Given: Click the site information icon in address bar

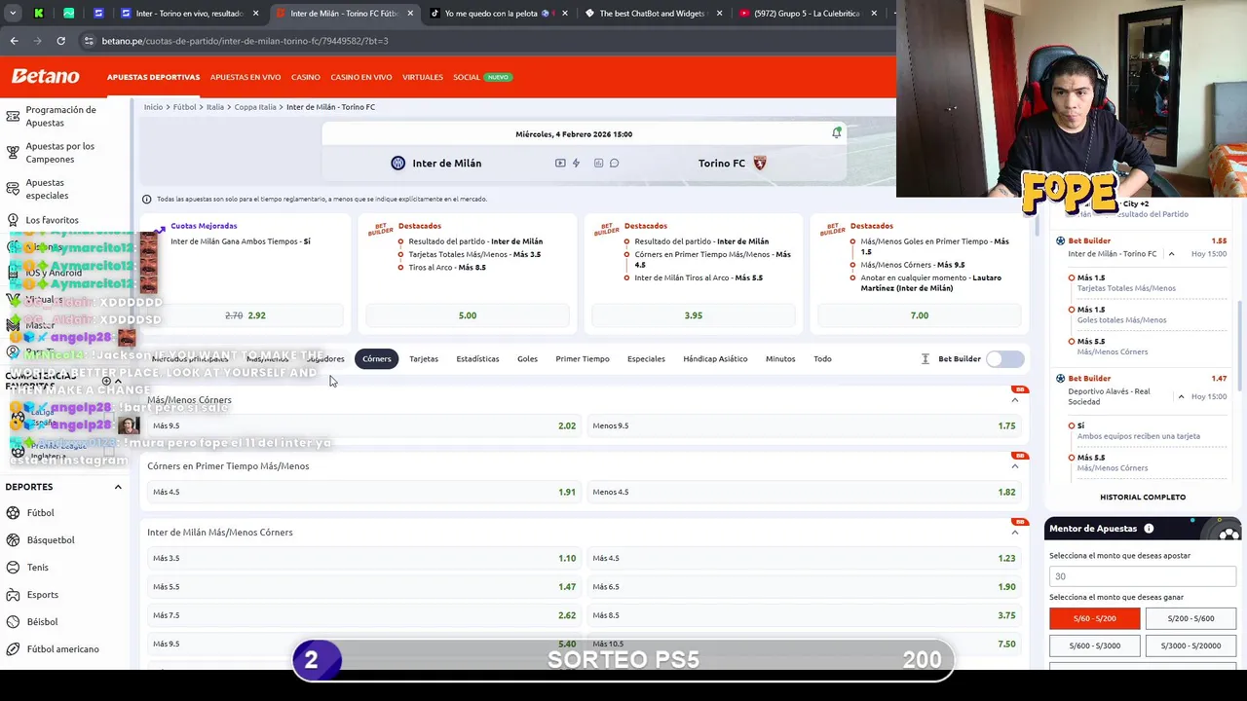Looking at the screenshot, I should click(89, 41).
